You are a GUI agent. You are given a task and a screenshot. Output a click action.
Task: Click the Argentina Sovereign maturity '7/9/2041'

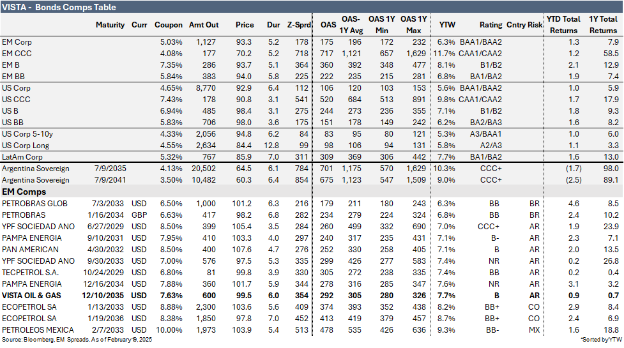click(x=110, y=180)
